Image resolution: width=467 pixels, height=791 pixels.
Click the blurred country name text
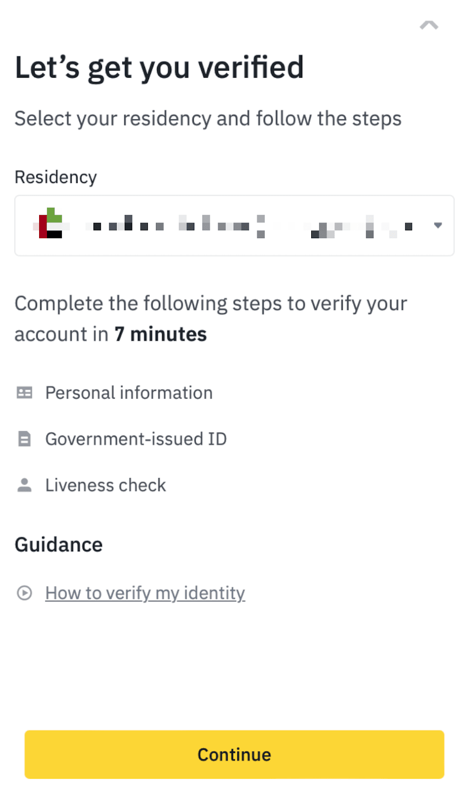(247, 226)
